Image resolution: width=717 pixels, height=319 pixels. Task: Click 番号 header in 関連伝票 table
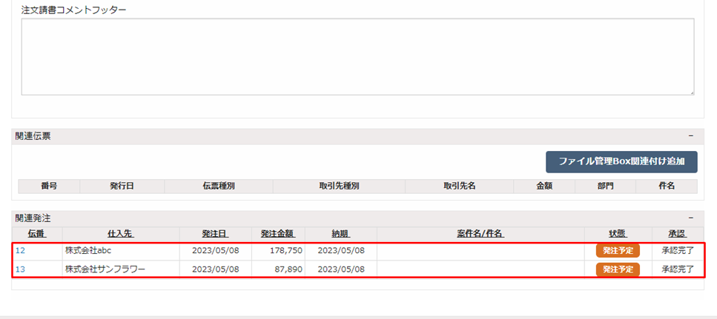tap(49, 187)
